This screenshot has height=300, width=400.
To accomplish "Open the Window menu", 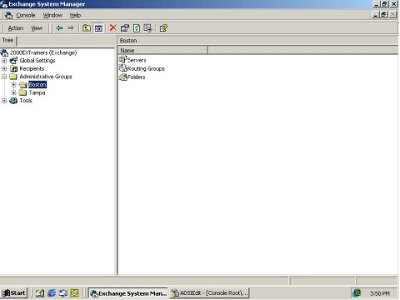I will tap(52, 15).
